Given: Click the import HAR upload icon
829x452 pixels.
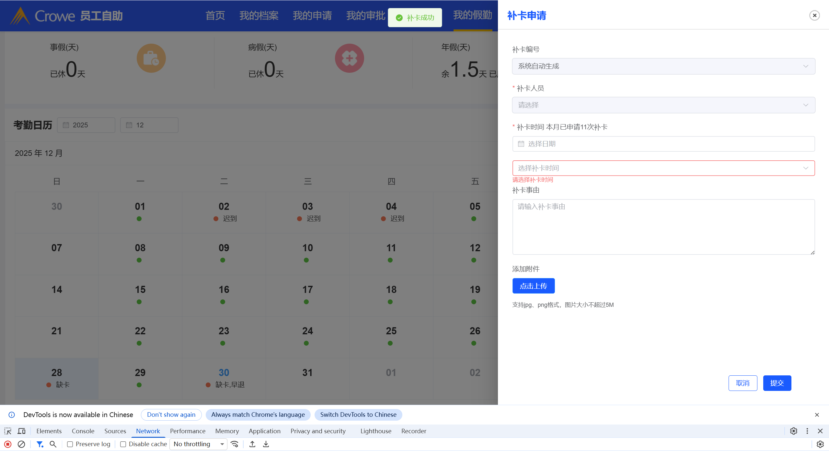Looking at the screenshot, I should pyautogui.click(x=252, y=444).
